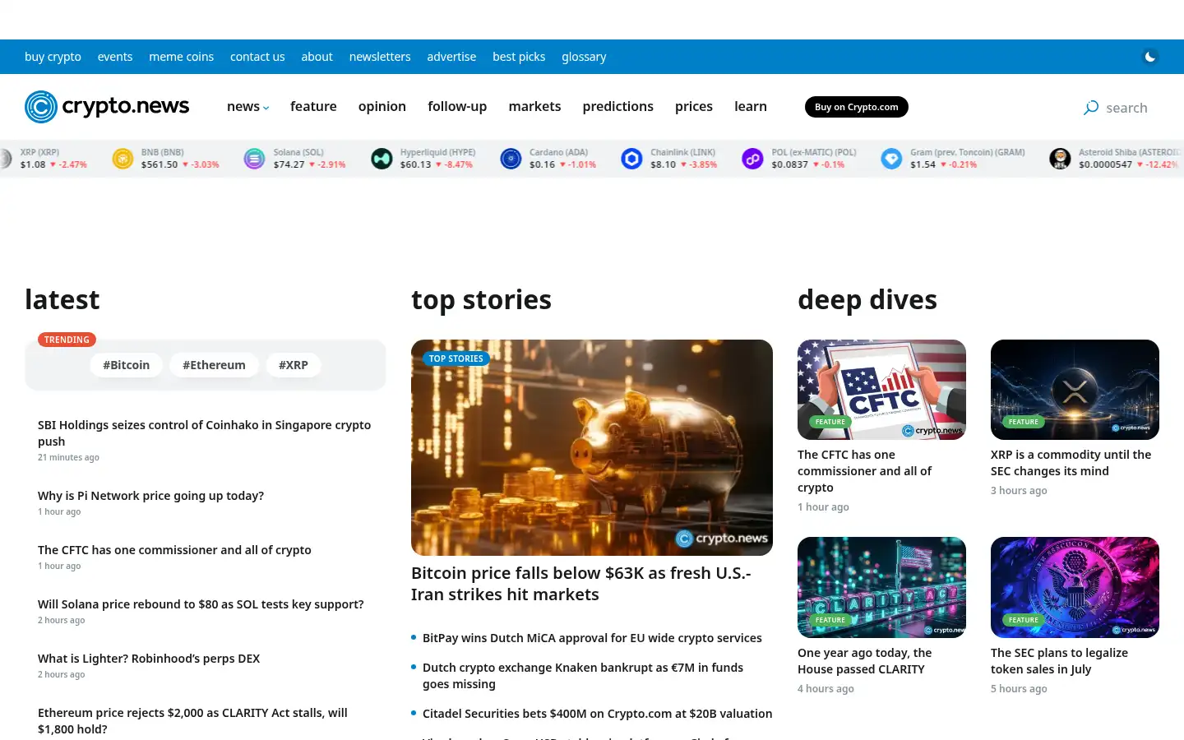Open advertise link

(x=451, y=57)
